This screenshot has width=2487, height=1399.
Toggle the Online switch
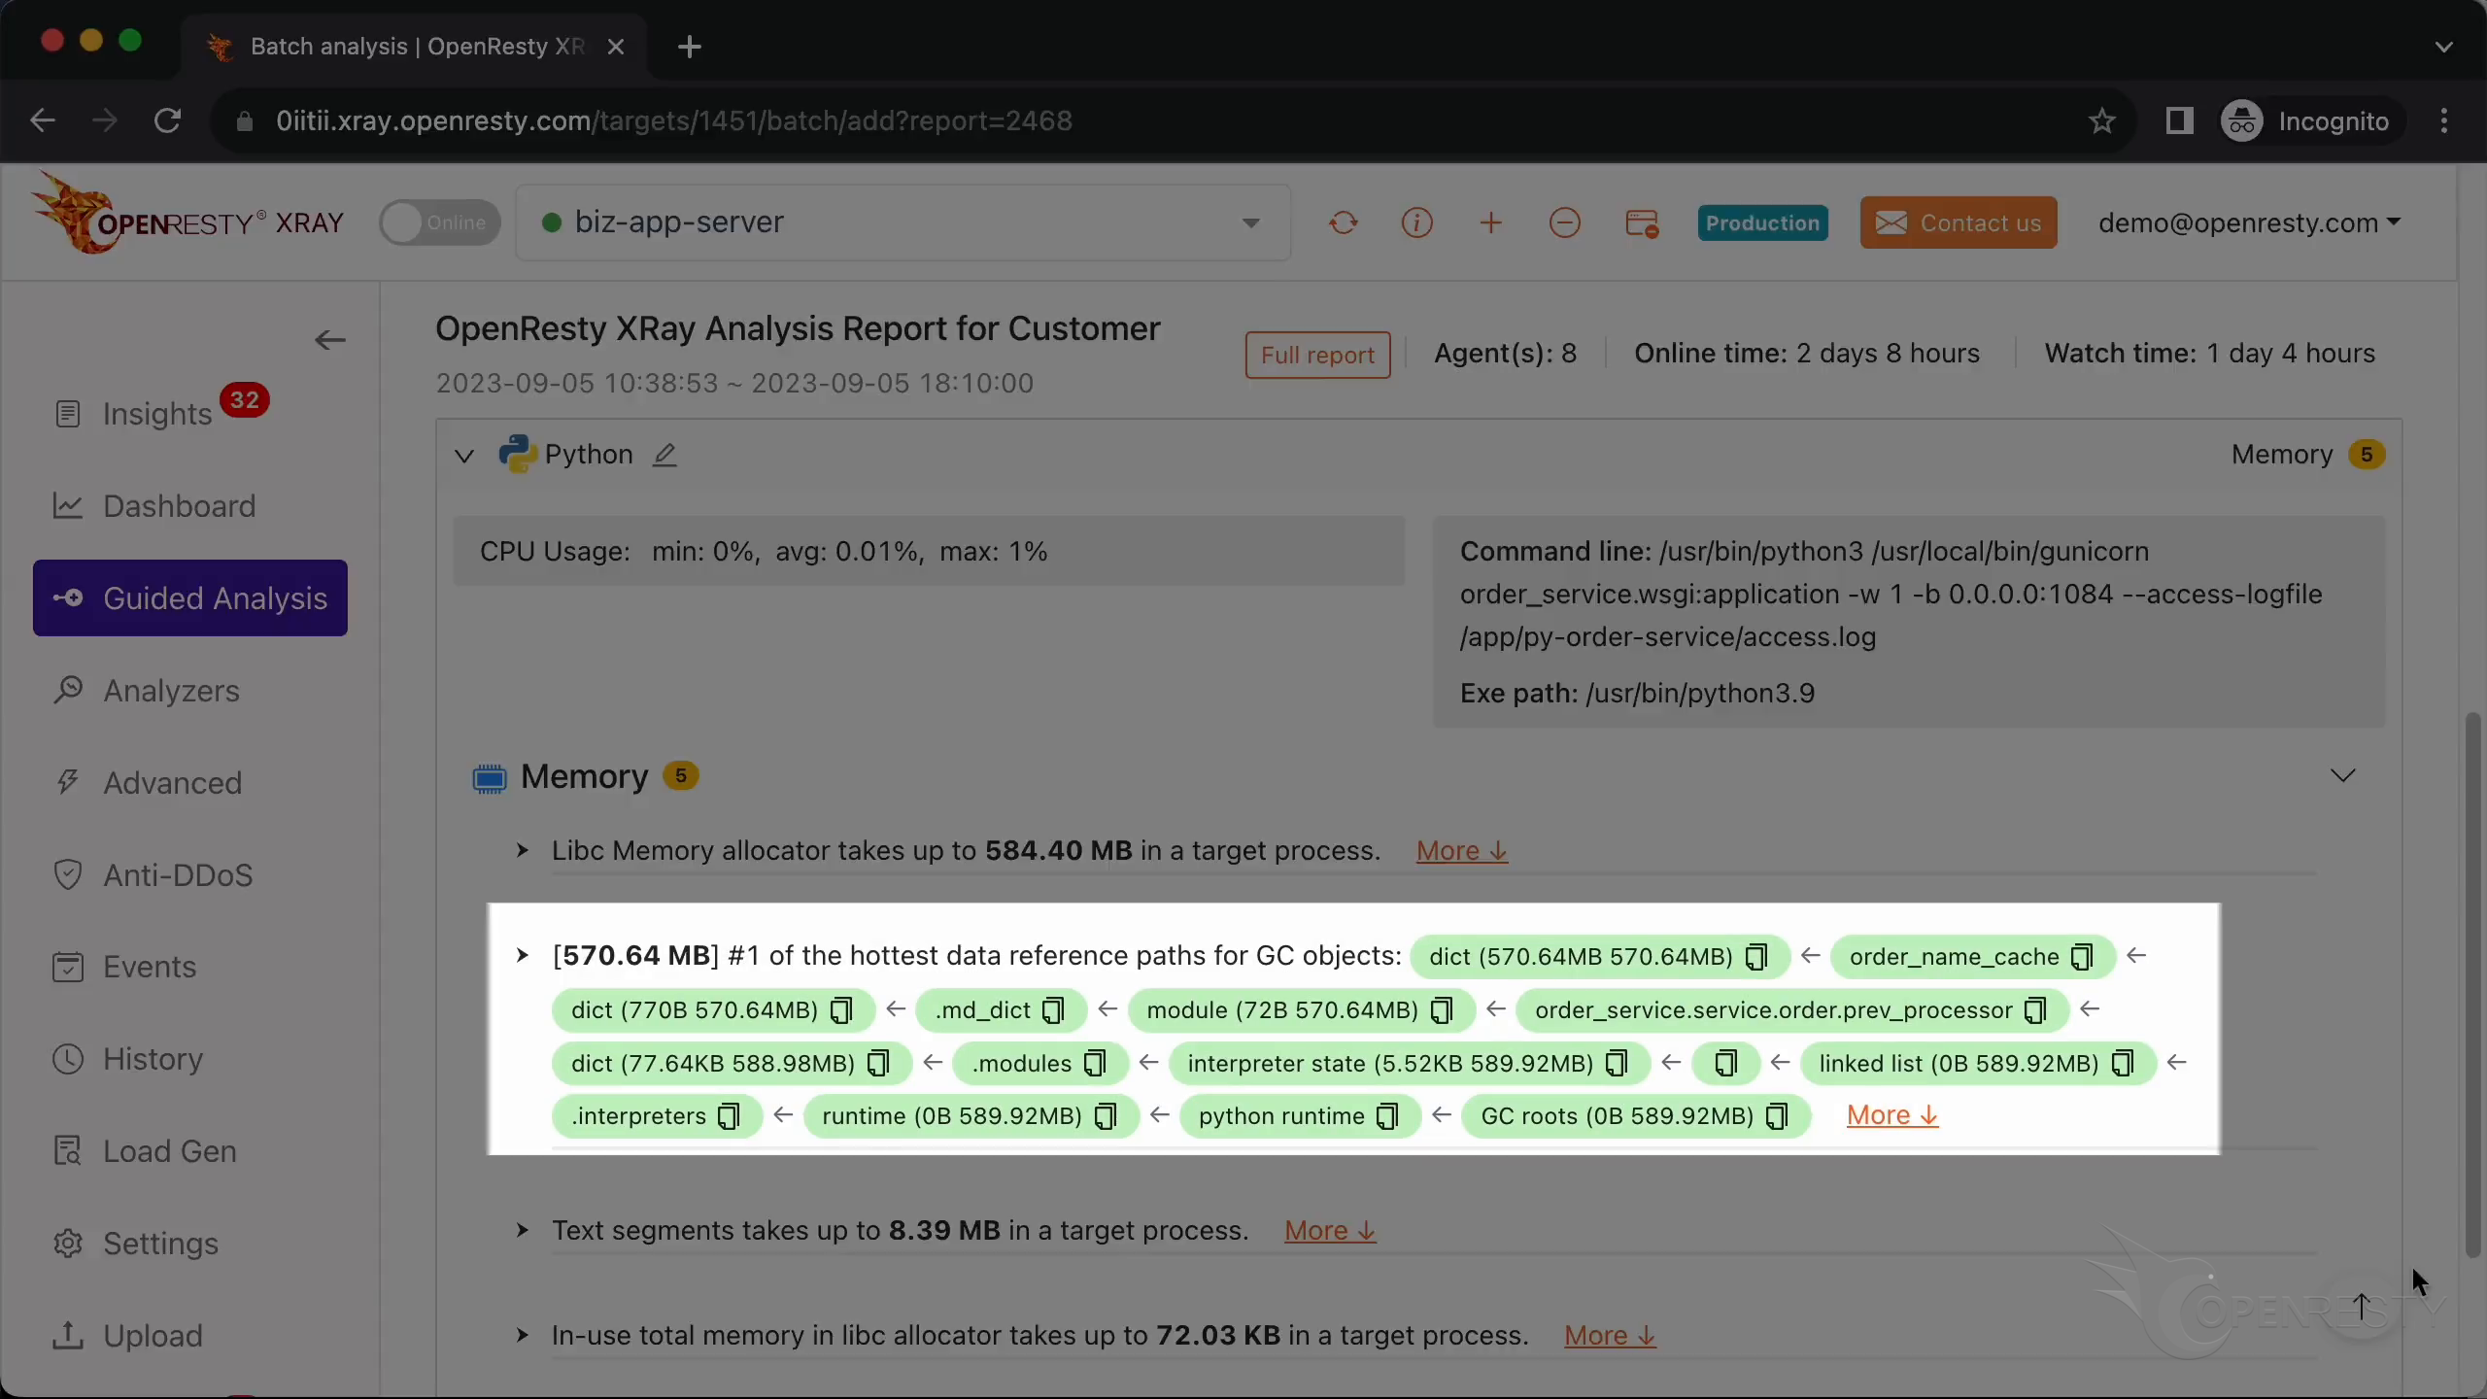[x=439, y=222]
